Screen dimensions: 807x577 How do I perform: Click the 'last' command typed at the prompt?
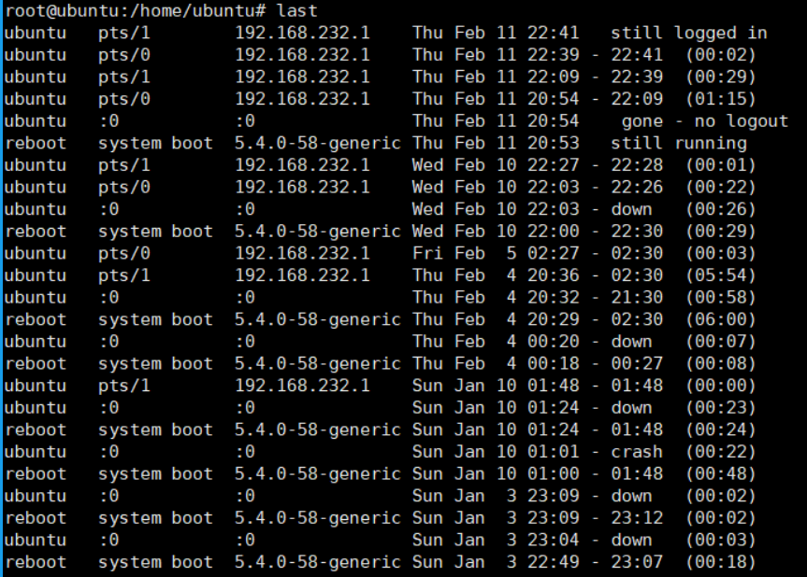[x=297, y=11]
